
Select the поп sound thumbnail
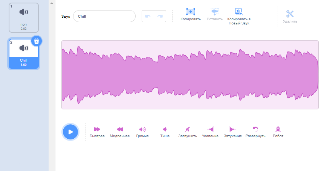point(24,18)
